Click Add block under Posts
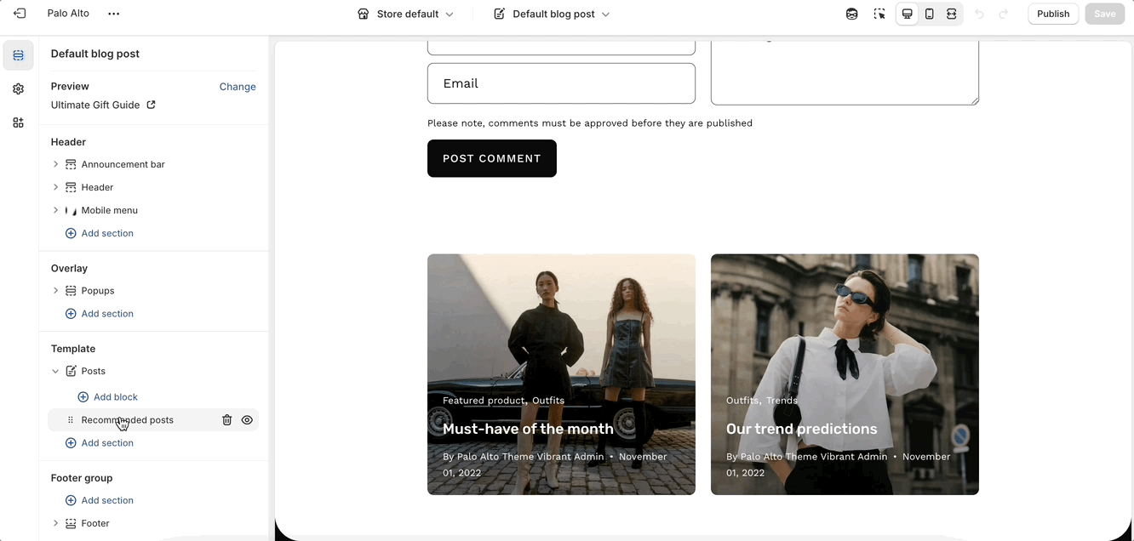The width and height of the screenshot is (1134, 541). coord(115,397)
